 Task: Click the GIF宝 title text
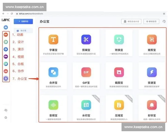tap(86, 83)
